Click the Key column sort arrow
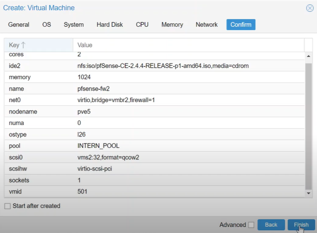This screenshot has height=233, width=317. click(x=23, y=45)
